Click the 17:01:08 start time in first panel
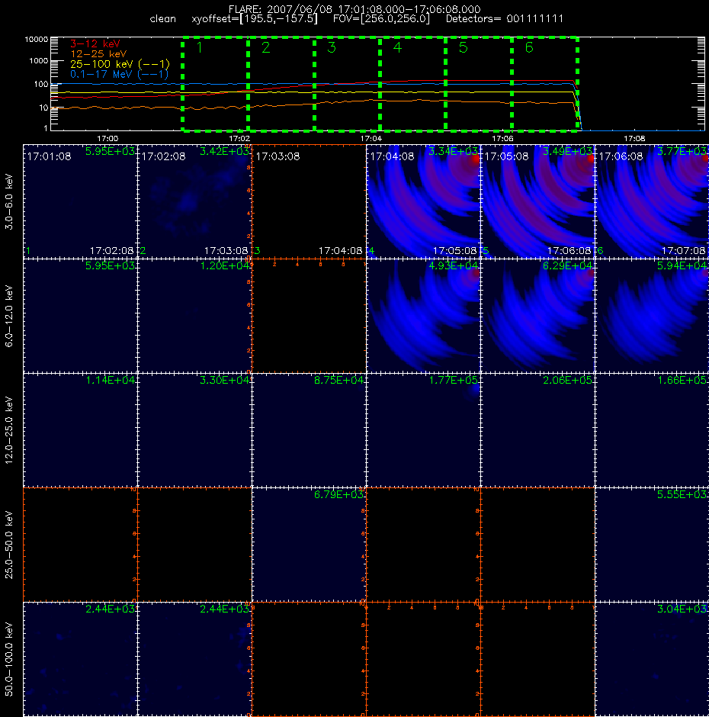The image size is (709, 717). [49, 156]
